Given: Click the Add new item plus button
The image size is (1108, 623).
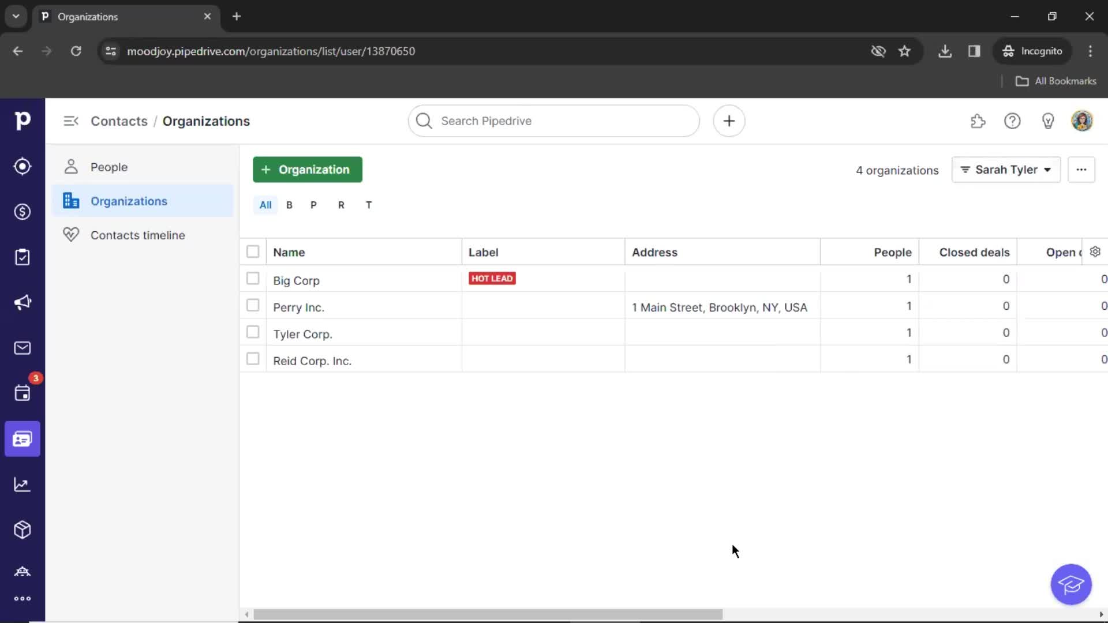Looking at the screenshot, I should point(729,120).
